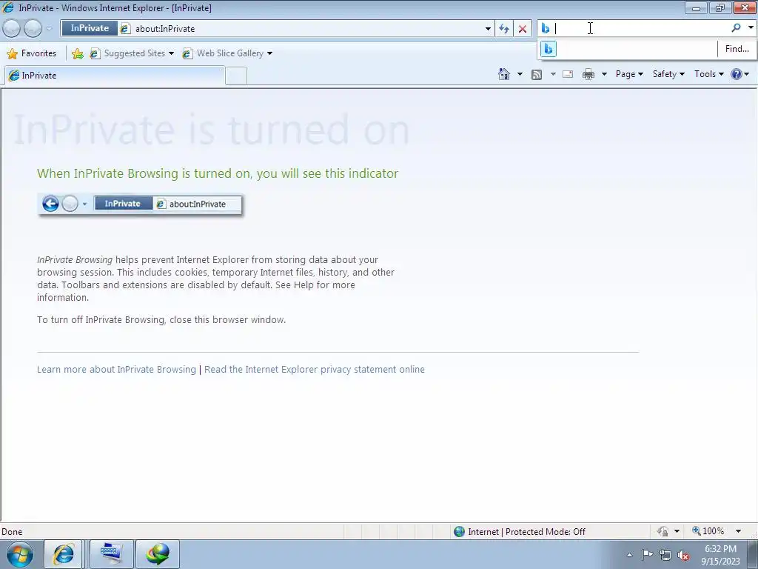
Task: Open the search provider dropdown arrow
Action: (x=751, y=28)
